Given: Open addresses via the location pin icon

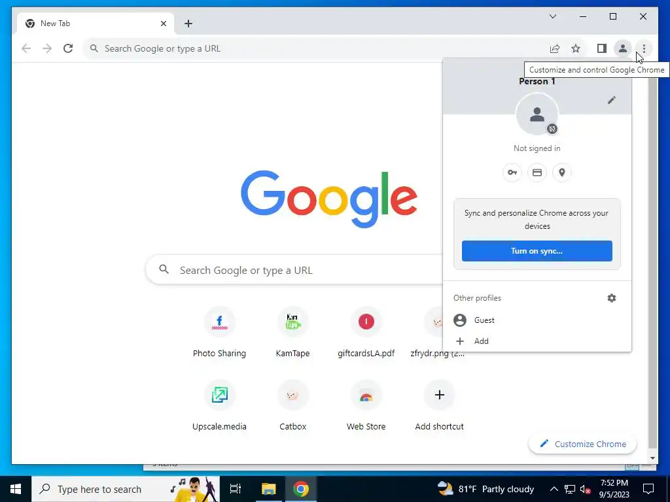Looking at the screenshot, I should [561, 173].
